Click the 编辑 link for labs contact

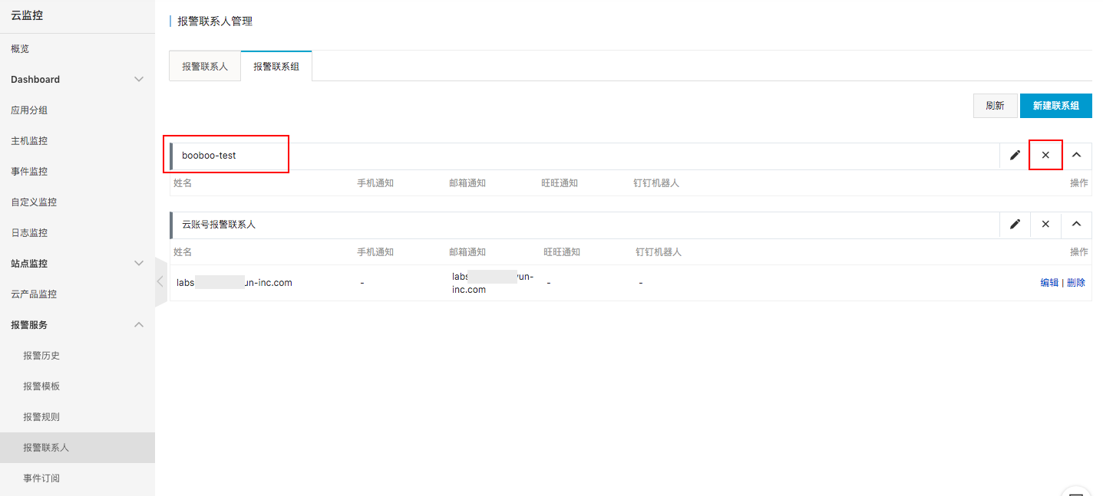pos(1049,283)
